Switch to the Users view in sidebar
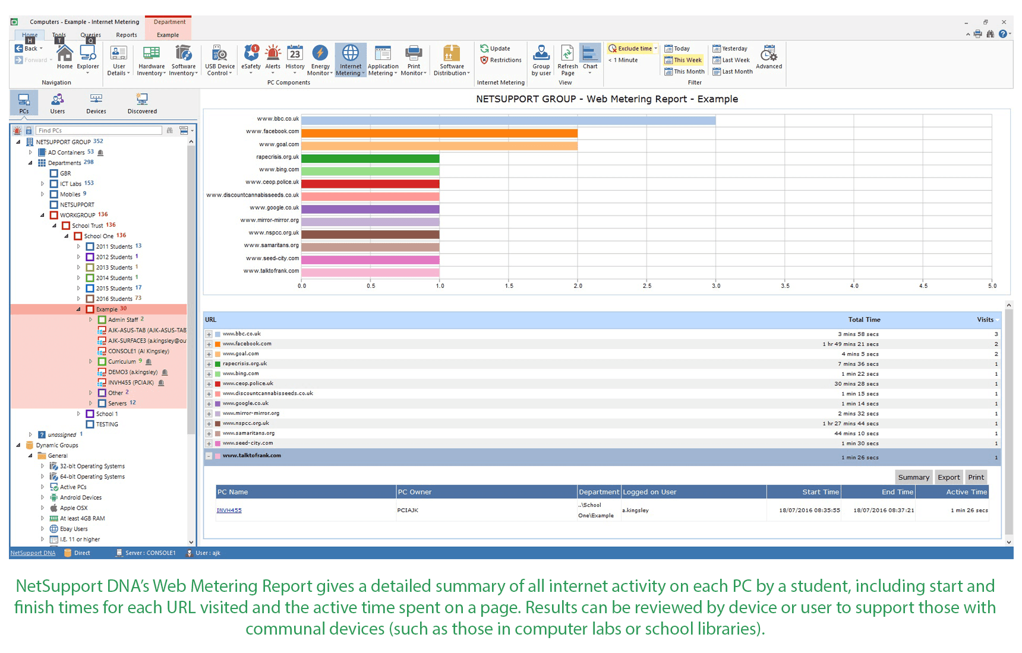 (x=57, y=102)
